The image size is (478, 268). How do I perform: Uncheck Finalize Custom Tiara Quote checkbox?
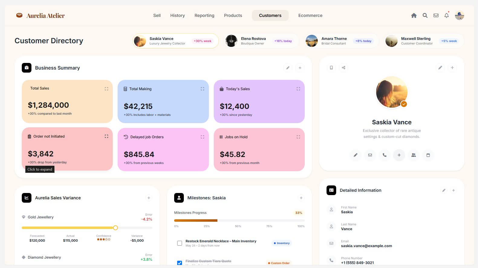180,263
